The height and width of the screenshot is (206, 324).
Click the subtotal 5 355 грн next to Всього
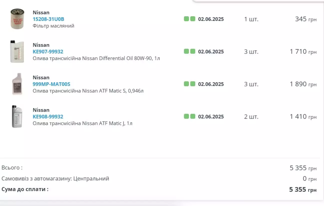(303, 168)
